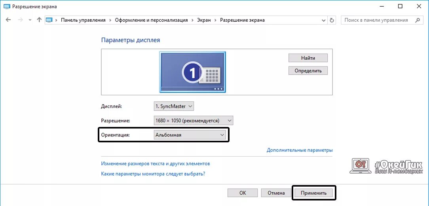
Task: Refresh the control panel page
Action: coord(332,20)
